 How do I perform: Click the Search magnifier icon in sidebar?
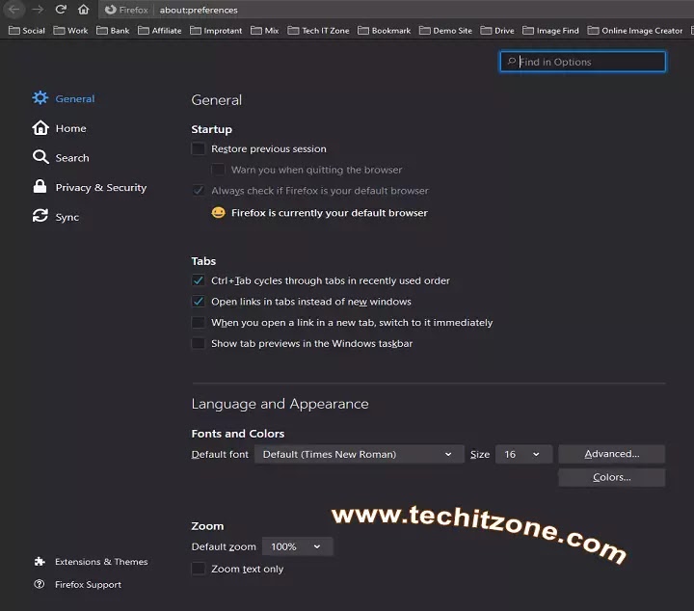[x=40, y=157]
